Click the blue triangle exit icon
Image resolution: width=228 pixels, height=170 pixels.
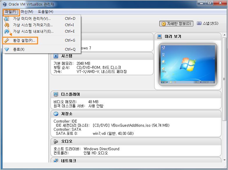pos(7,49)
